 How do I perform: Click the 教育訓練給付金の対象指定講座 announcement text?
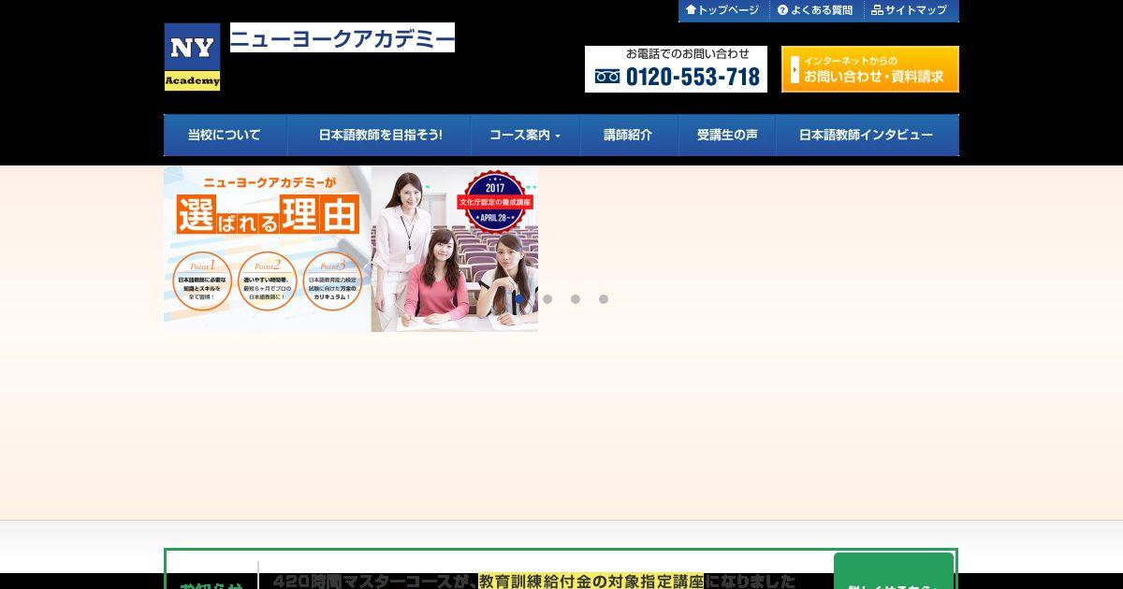pyautogui.click(x=591, y=582)
